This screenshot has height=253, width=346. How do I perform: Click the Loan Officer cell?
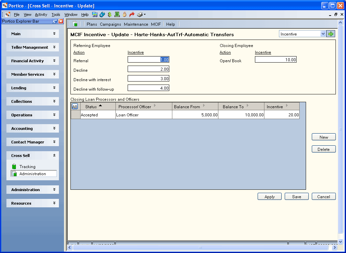pos(144,115)
